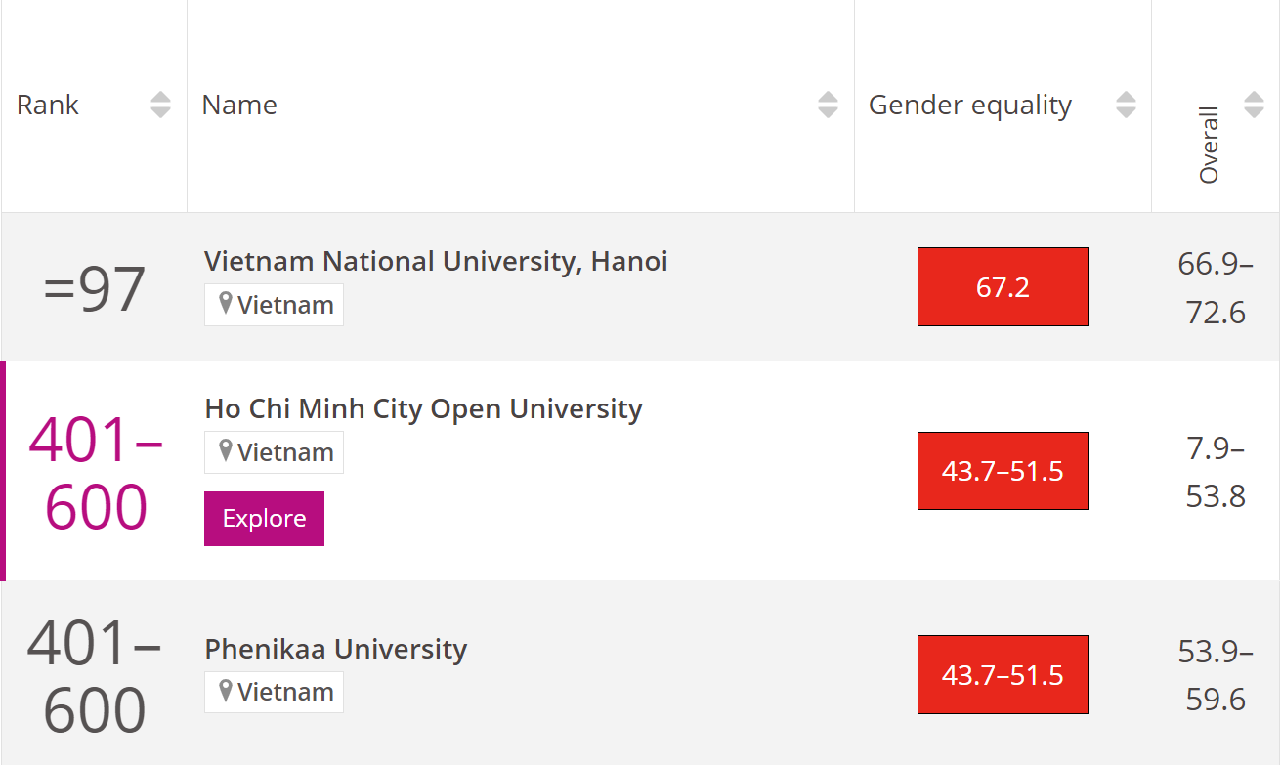
Task: Sort by Gender equality column arrows
Action: pyautogui.click(x=1126, y=105)
